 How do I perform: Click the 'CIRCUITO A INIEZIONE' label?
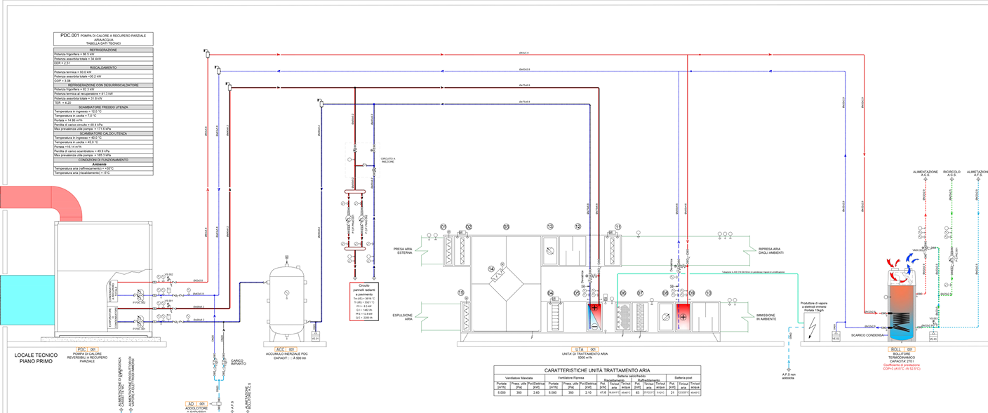[388, 161]
